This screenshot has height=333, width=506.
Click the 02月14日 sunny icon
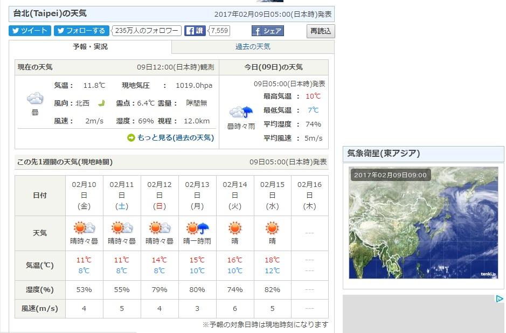(235, 228)
